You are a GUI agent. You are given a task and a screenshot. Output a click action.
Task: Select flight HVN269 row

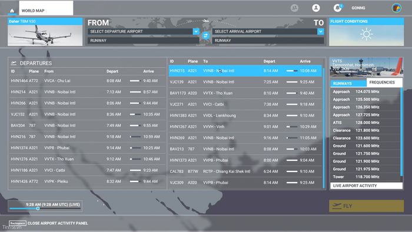point(245,138)
